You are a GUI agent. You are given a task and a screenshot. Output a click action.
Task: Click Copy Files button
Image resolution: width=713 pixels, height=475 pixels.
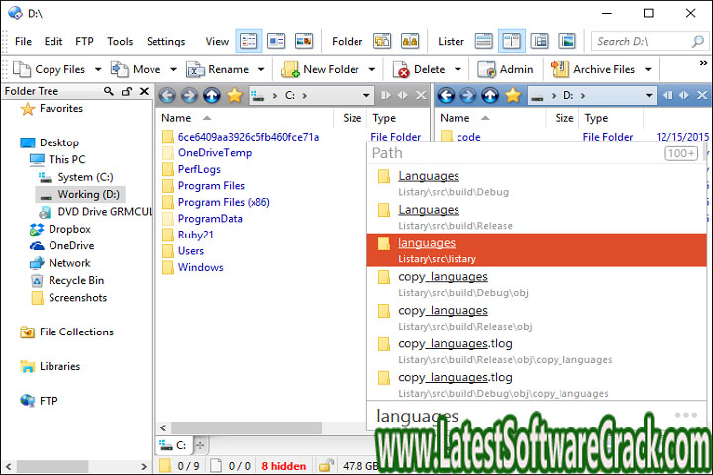(50, 69)
